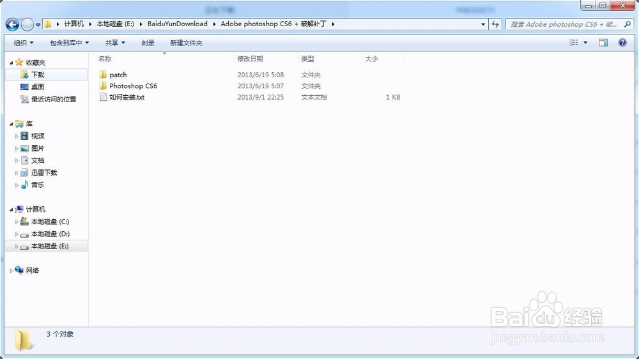The image size is (639, 359).
Task: Click the 收藏夹 star icon
Action: click(x=19, y=62)
